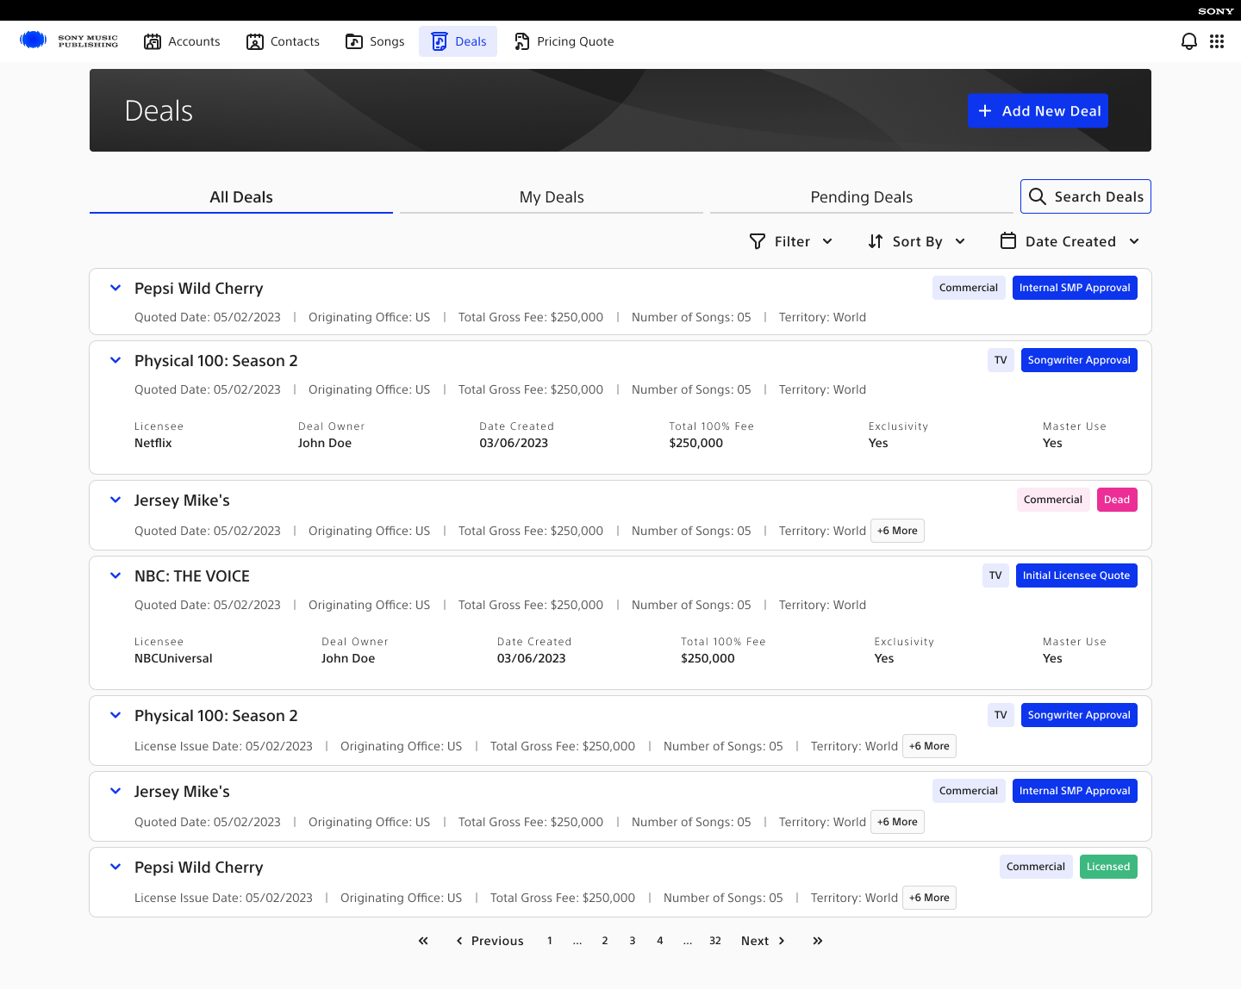Expand Physical 100: Season 2 License Issue deal

pyautogui.click(x=115, y=715)
